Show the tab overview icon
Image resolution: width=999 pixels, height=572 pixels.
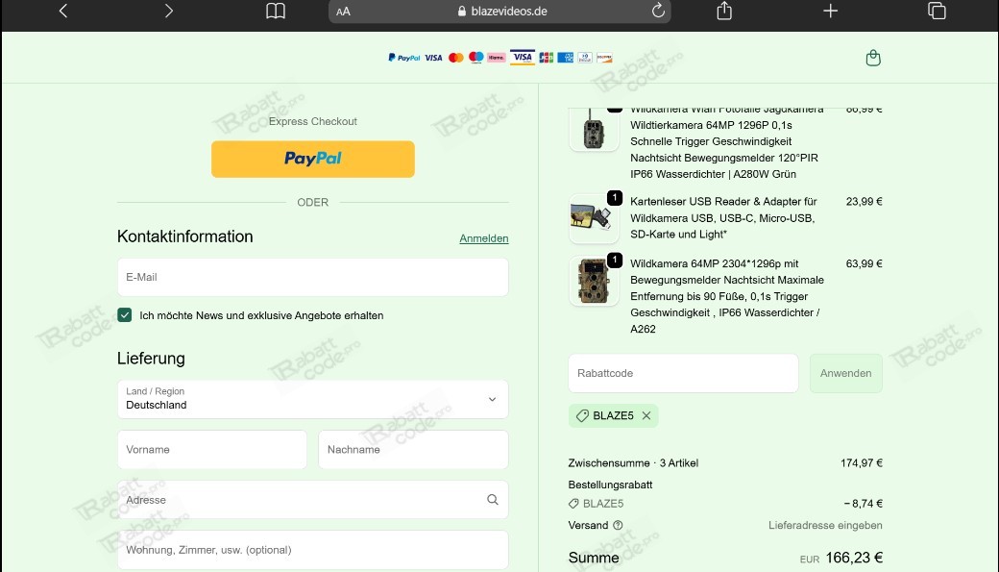[x=937, y=11]
